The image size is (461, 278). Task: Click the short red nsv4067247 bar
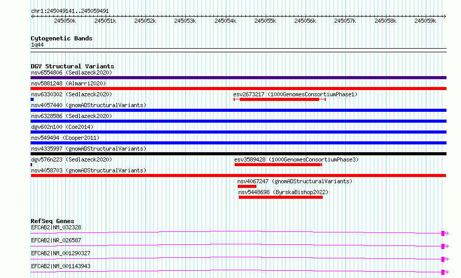pyautogui.click(x=247, y=186)
